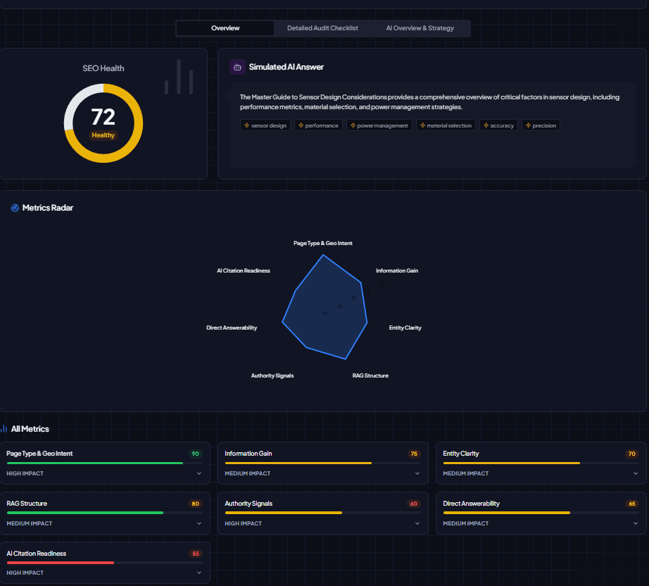The width and height of the screenshot is (649, 586).
Task: Expand the Page Type & Geo Intent metric card
Action: [198, 473]
